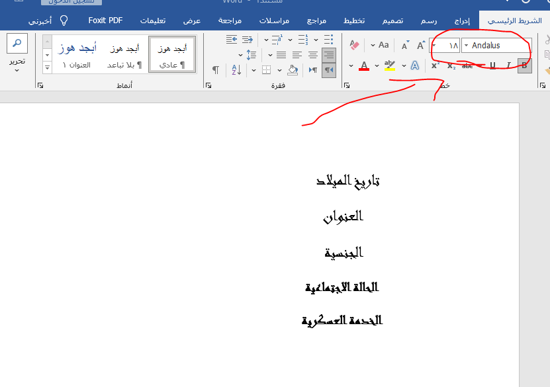The image size is (550, 387).
Task: Click the Borders grid icon
Action: click(267, 70)
